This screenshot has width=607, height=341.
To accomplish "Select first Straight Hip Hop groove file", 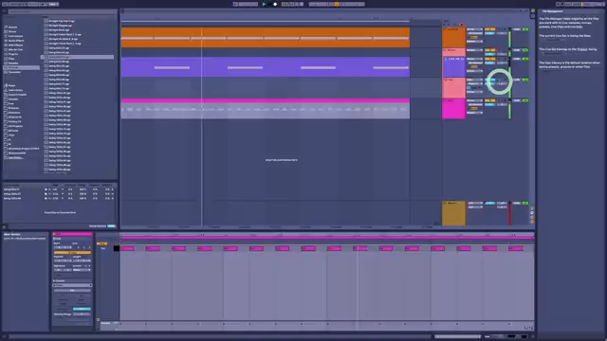I will tap(61, 21).
